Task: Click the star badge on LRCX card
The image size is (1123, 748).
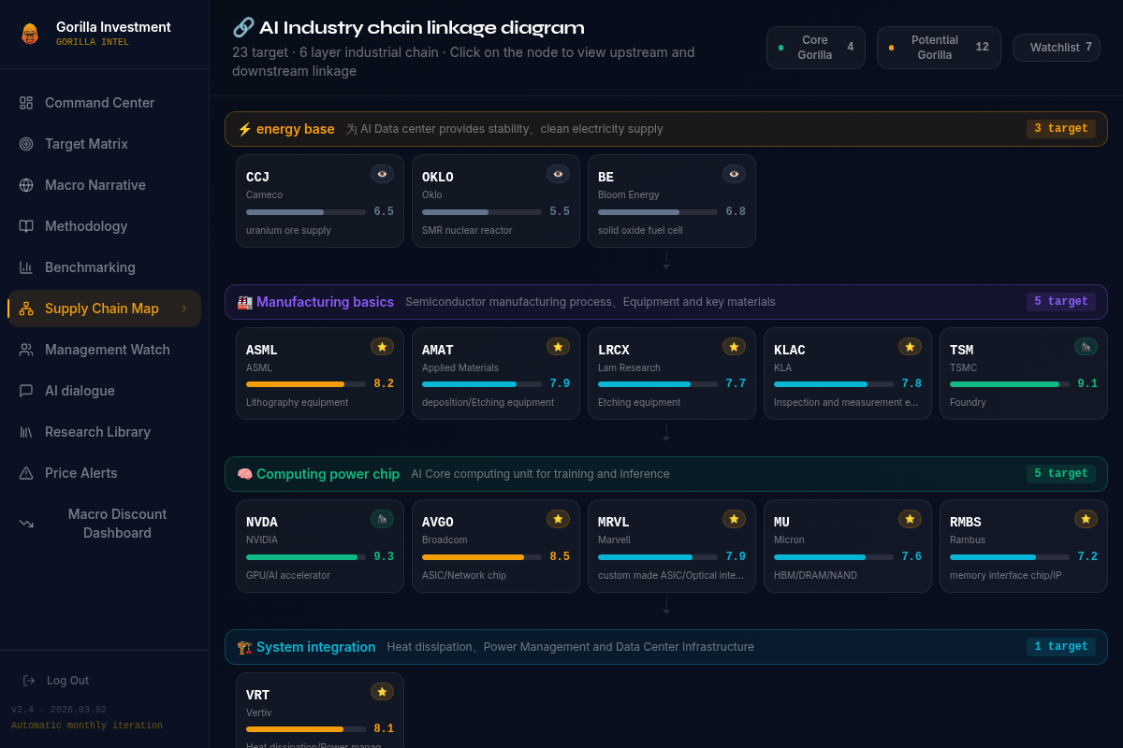Action: tap(734, 347)
